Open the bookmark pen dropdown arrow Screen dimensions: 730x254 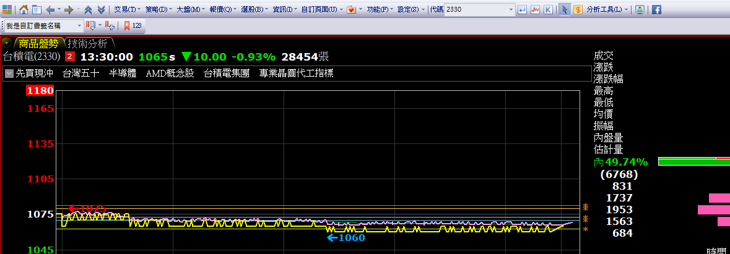click(99, 25)
